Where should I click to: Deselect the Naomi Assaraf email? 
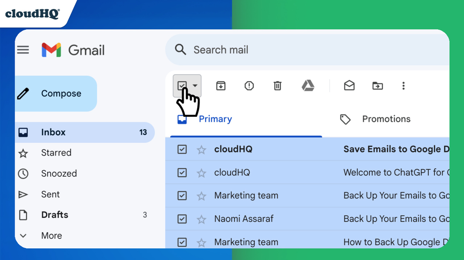coord(182,219)
